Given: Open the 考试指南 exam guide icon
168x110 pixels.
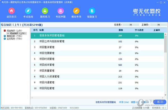Looking at the screenshot, I should pyautogui.click(x=28, y=11).
